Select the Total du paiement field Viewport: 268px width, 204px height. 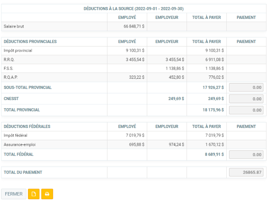[246, 172]
